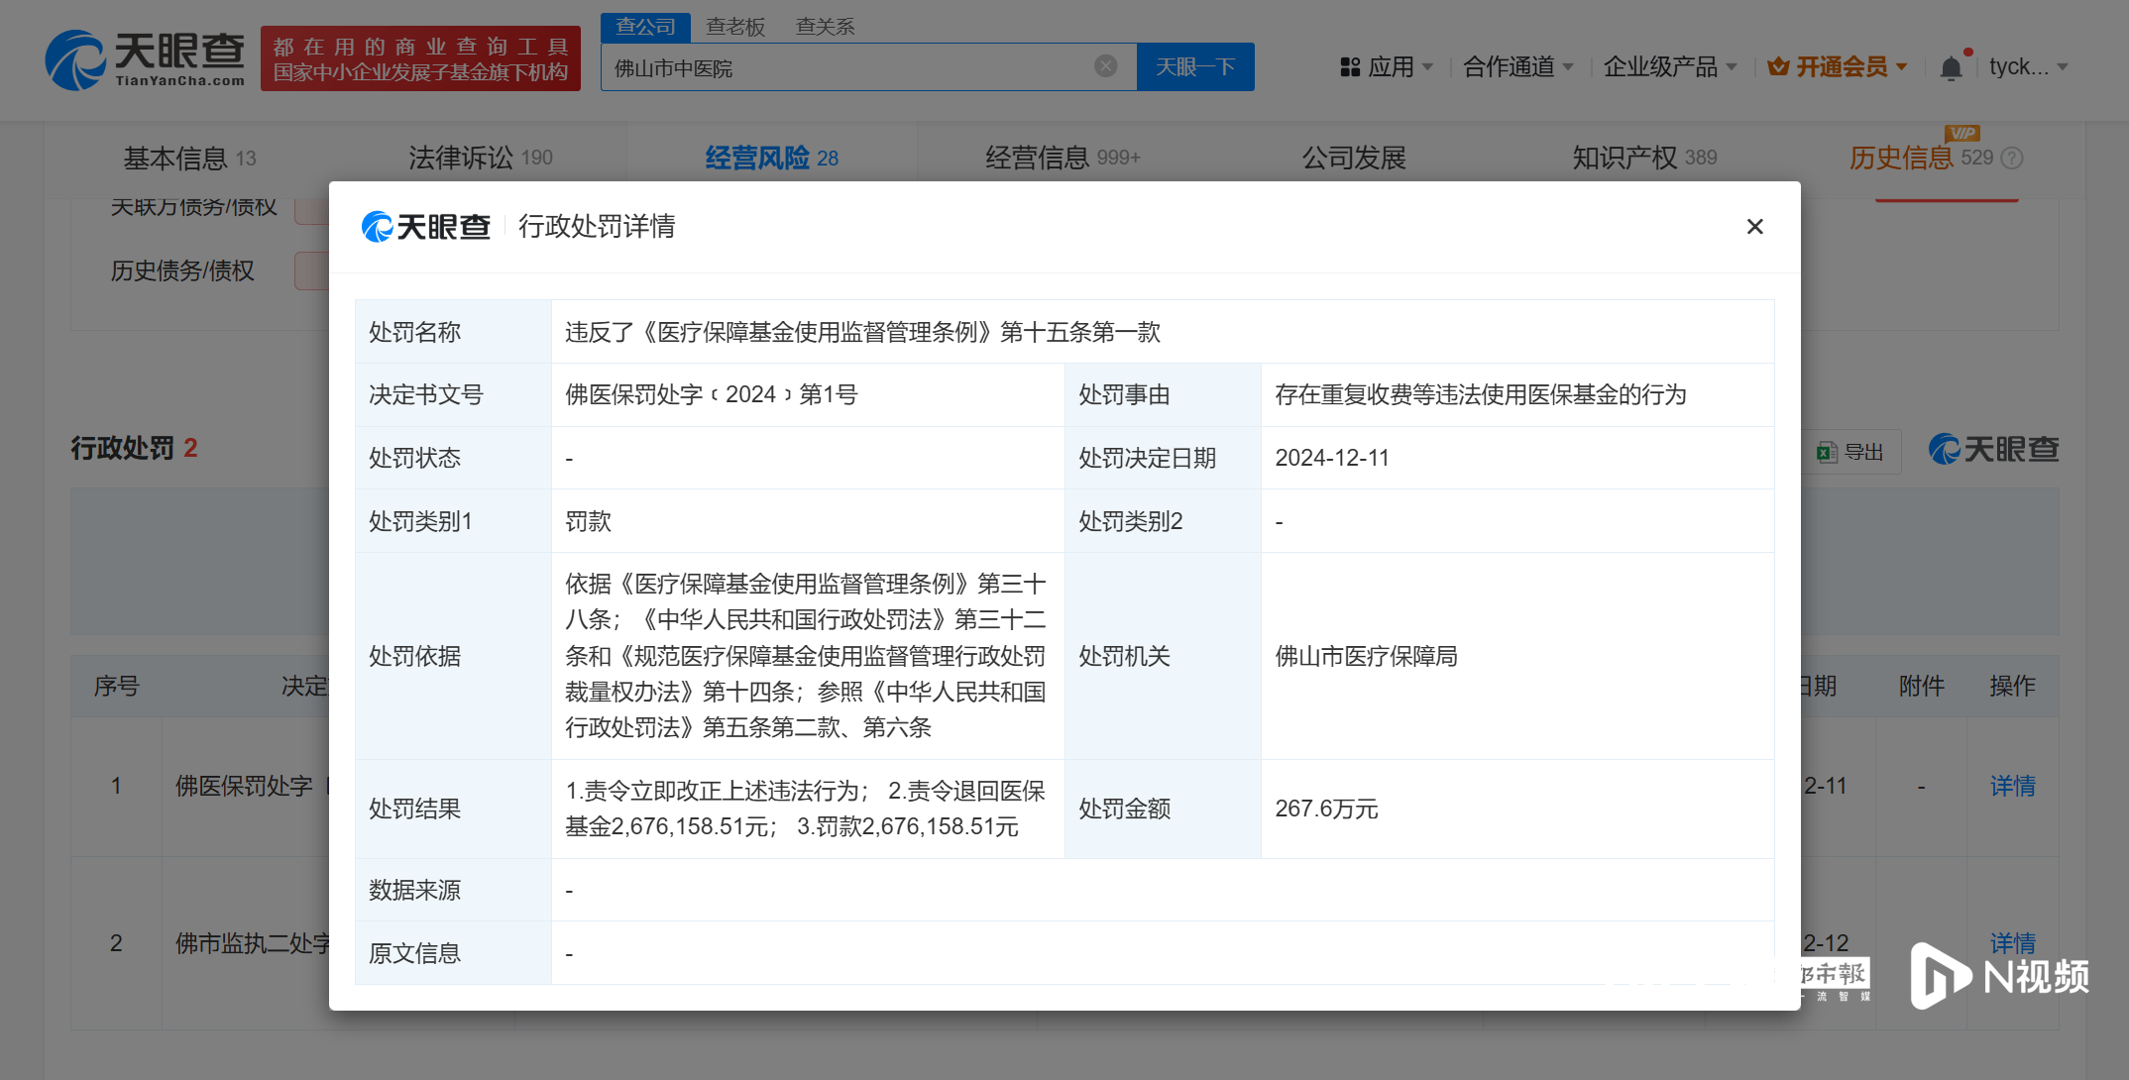Switch to the 查老板 tab
Image resolution: width=2129 pixels, height=1080 pixels.
click(734, 27)
